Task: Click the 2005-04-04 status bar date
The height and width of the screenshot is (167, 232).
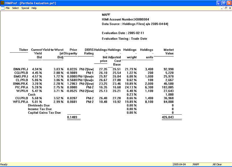Action: [182, 164]
